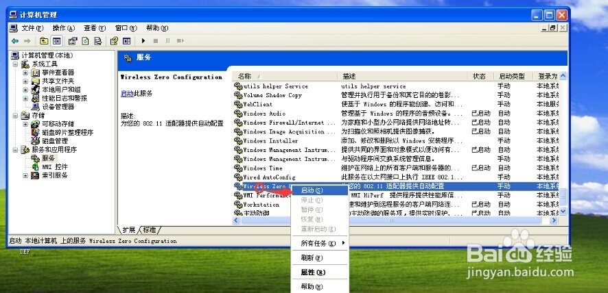Viewport: 608px width, 293px height.
Task: Click the 事件查看器 tree icon
Action: click(x=35, y=73)
